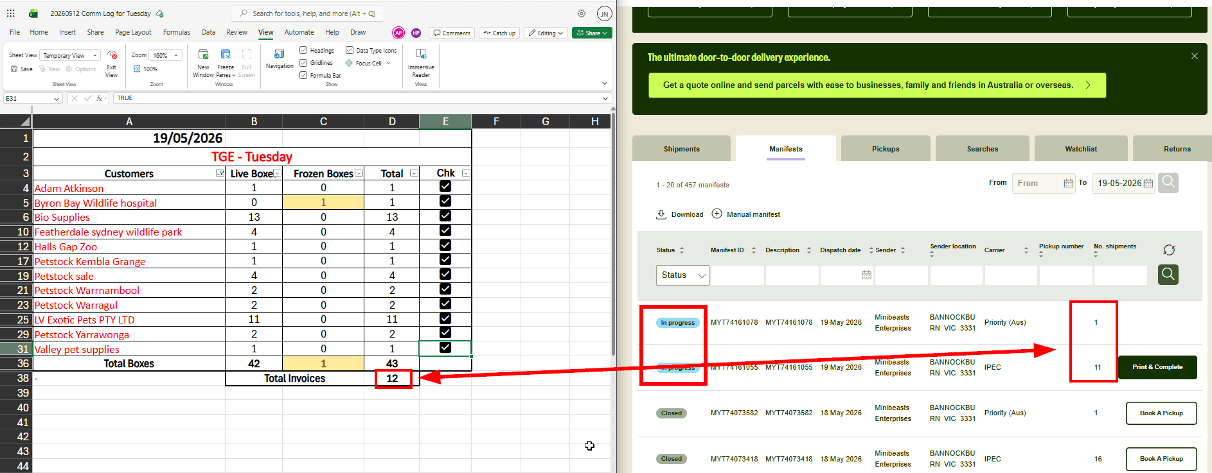Click the manifests Download icon
The width and height of the screenshot is (1212, 473).
coord(661,214)
